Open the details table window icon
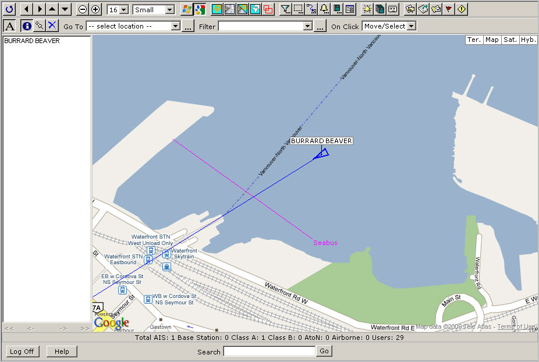 coord(350,9)
